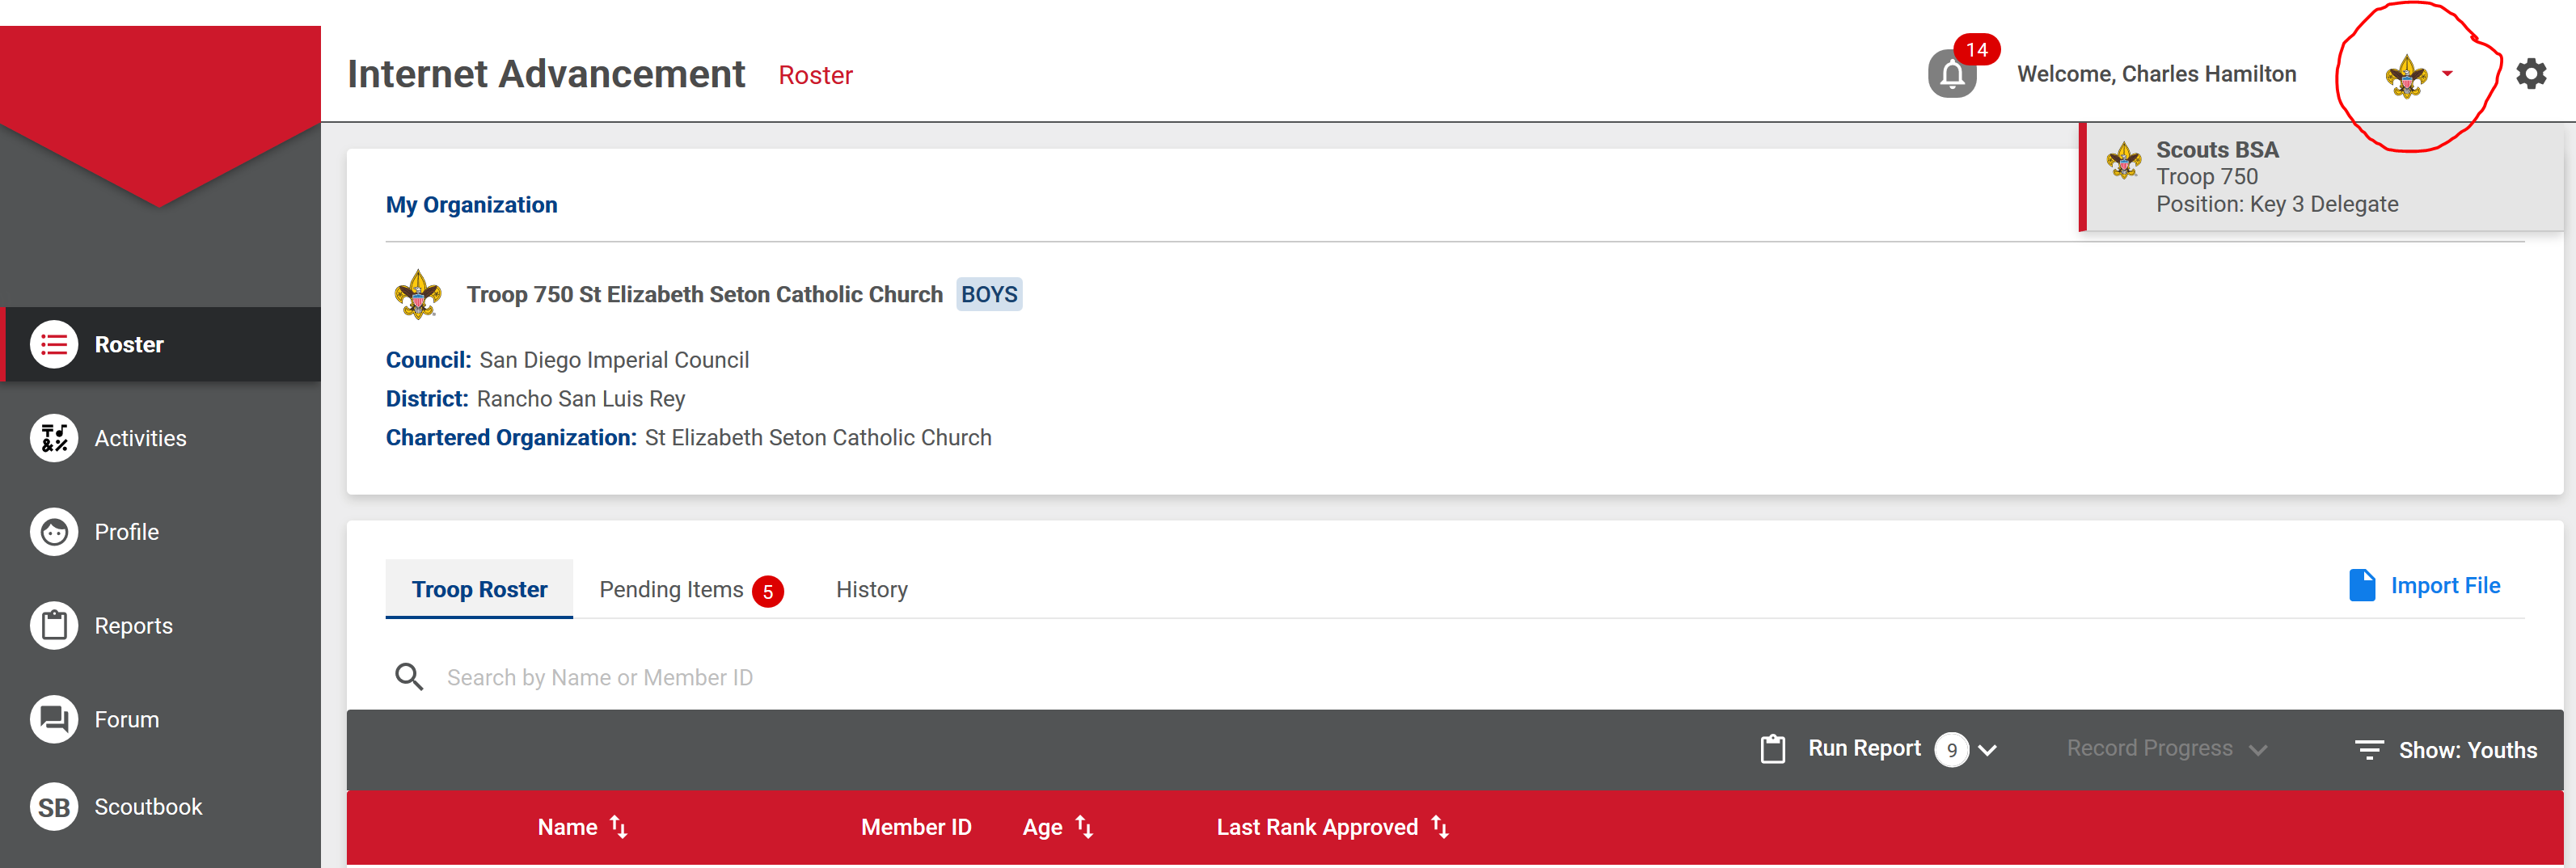This screenshot has width=2576, height=868.
Task: Expand the Run Report dropdown
Action: [1987, 750]
